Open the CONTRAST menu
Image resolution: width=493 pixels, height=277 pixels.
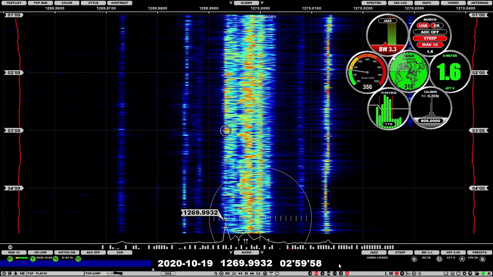click(120, 3)
